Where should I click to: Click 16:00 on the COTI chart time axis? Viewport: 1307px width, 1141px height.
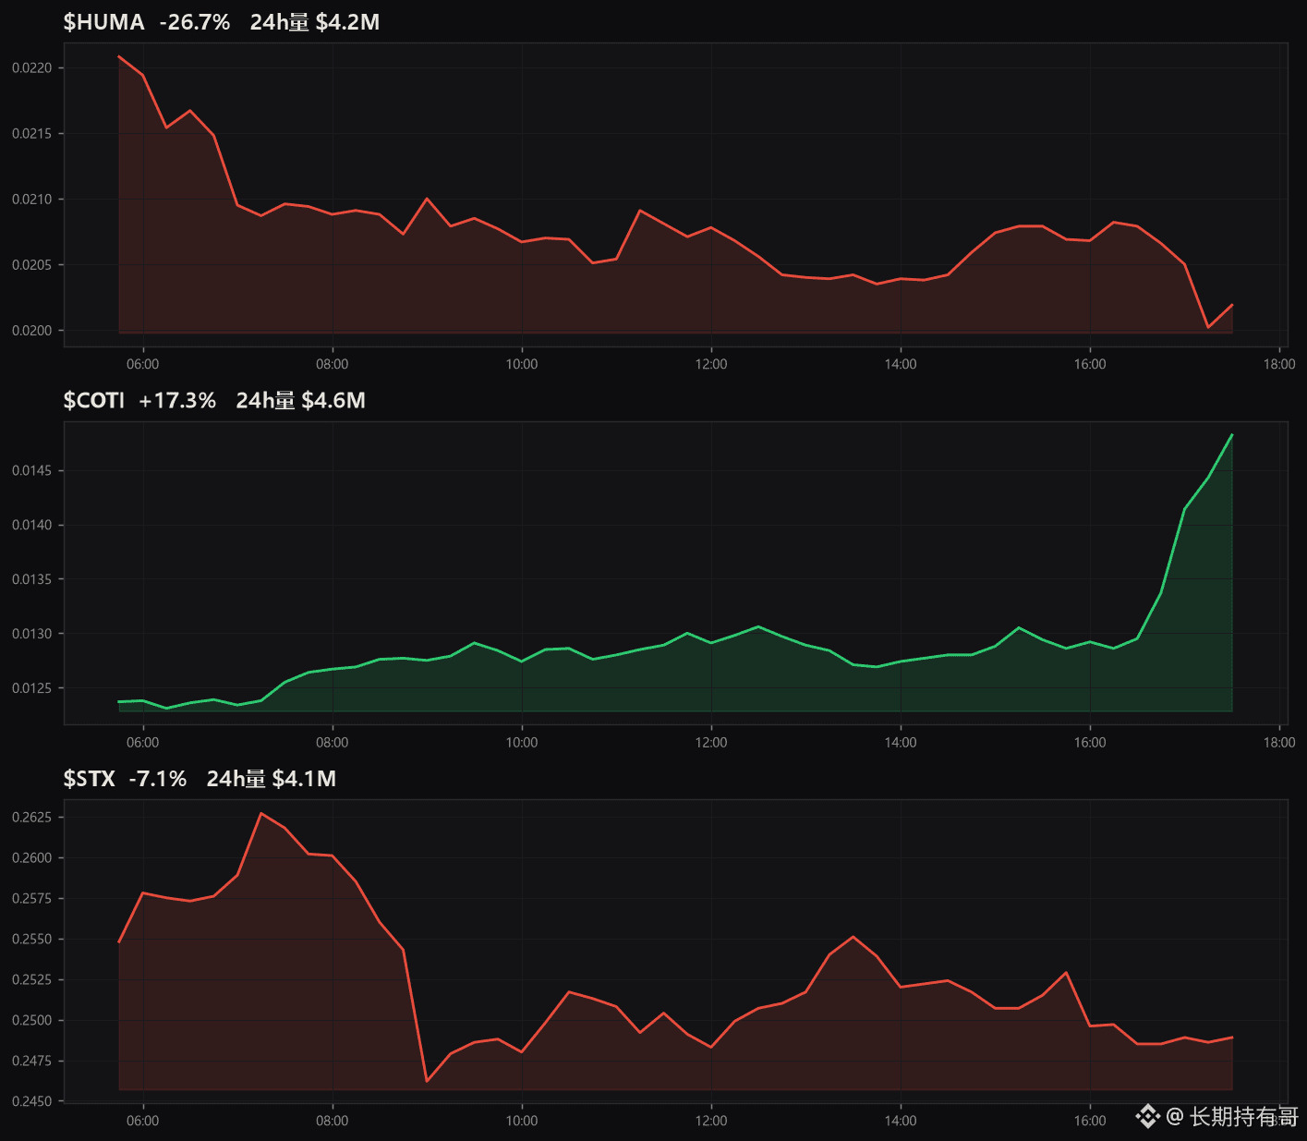click(x=1090, y=743)
